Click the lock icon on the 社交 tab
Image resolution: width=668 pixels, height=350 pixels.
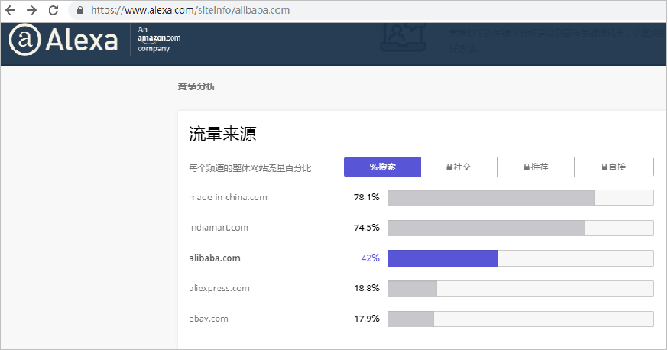click(x=449, y=167)
